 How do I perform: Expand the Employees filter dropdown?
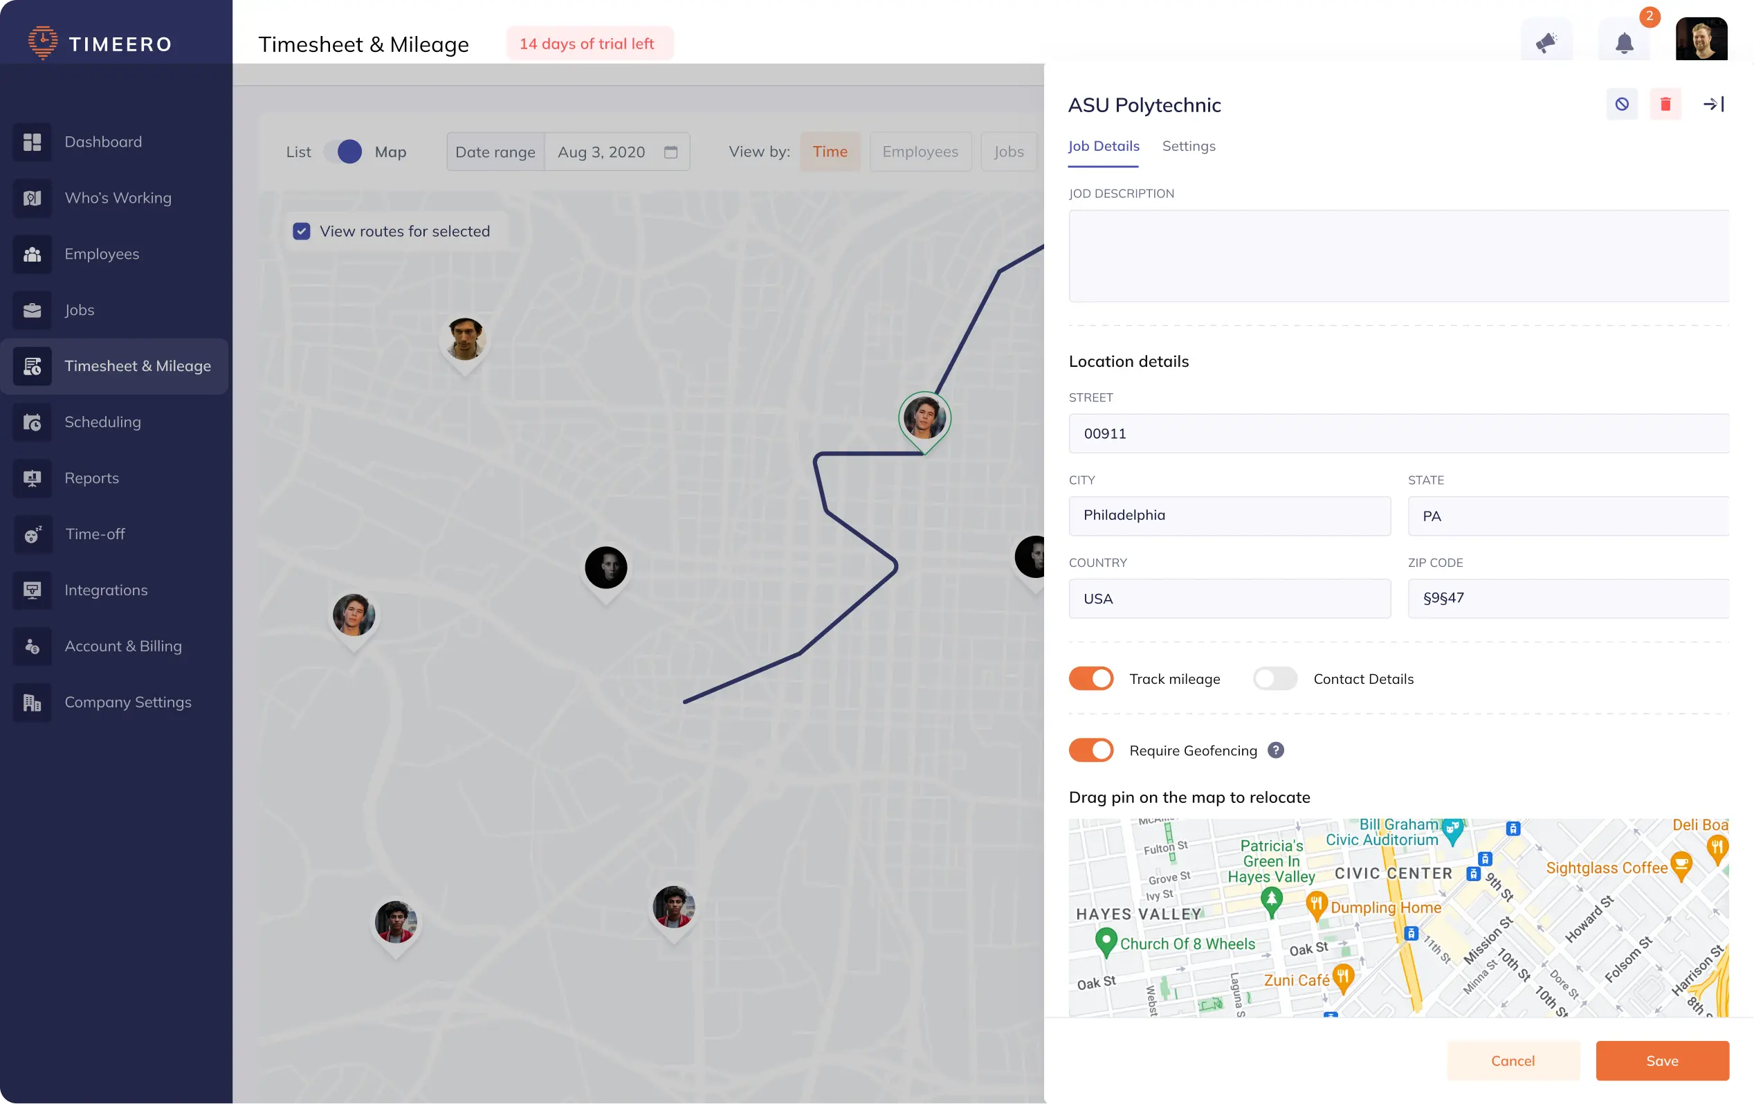coord(920,152)
